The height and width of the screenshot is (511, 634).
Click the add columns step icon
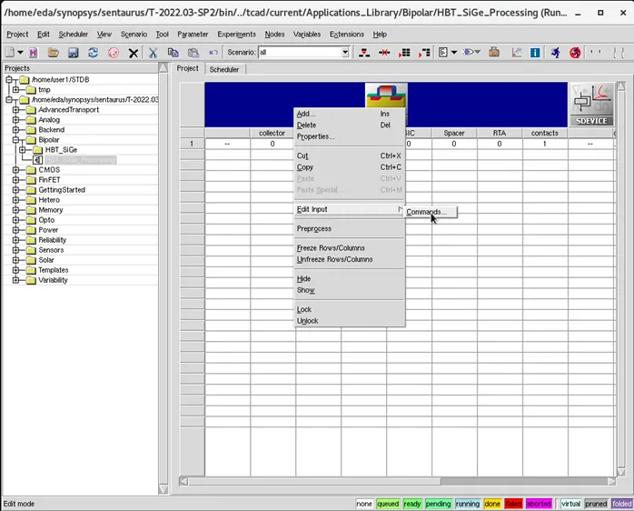pos(424,52)
